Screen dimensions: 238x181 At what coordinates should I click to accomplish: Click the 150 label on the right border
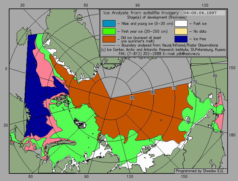[x=232, y=68]
